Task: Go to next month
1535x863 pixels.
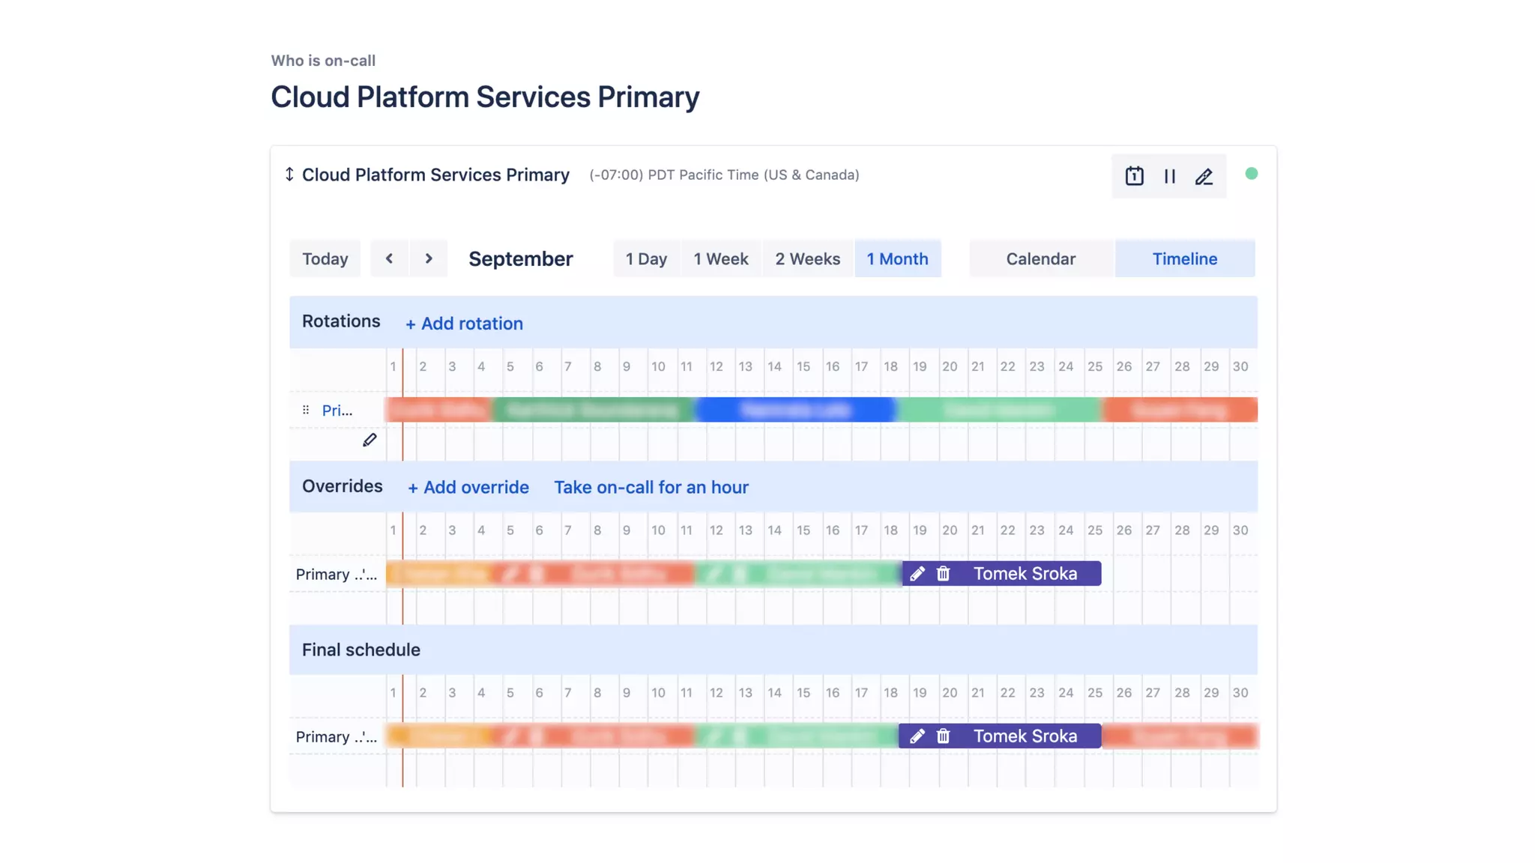Action: pos(429,258)
